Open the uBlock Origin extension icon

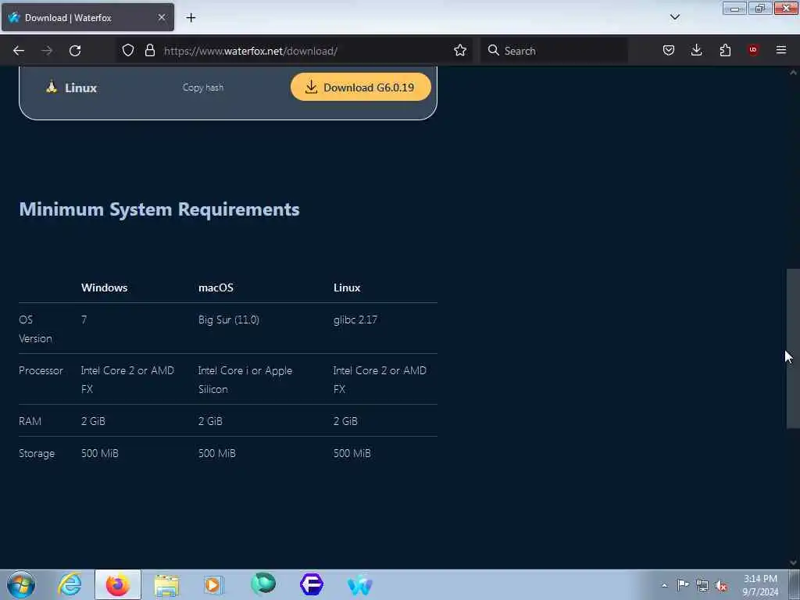(x=753, y=50)
